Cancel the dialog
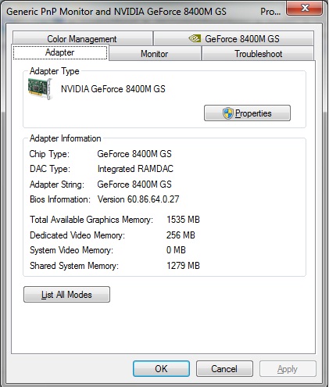The image size is (329, 387). click(x=224, y=369)
